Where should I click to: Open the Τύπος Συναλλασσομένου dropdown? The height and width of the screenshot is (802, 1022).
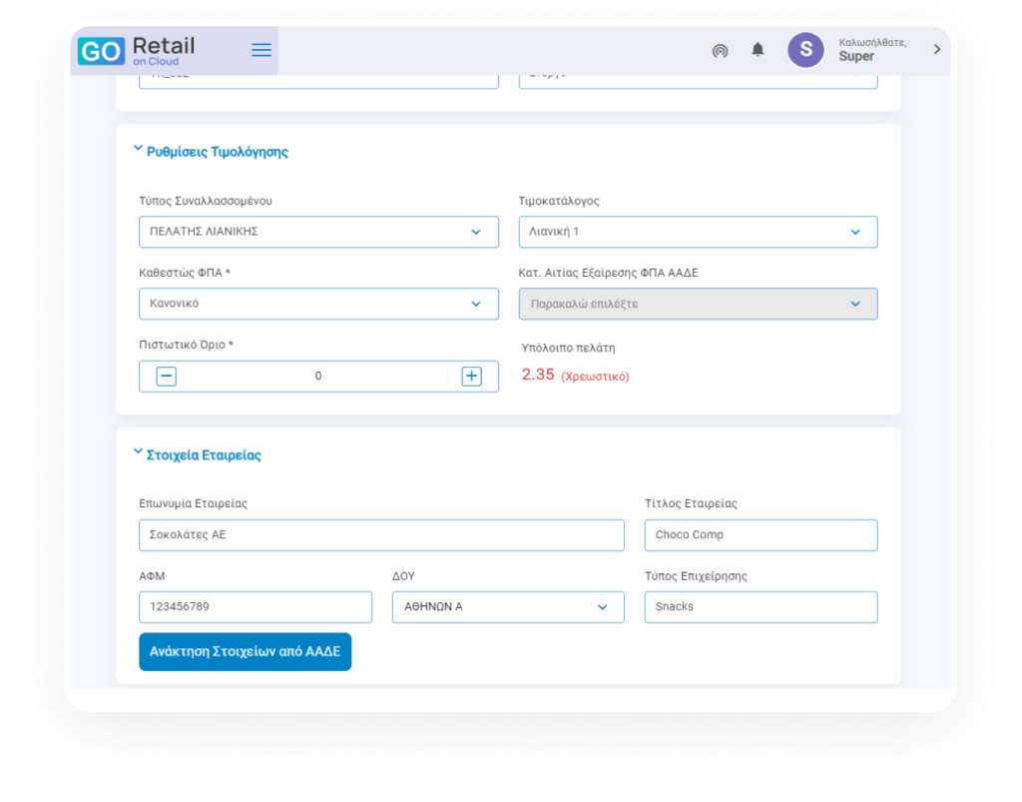coord(318,232)
